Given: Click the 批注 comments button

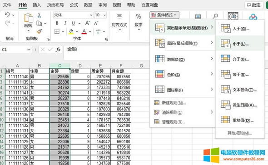Looking at the screenshot, I should [254, 5].
